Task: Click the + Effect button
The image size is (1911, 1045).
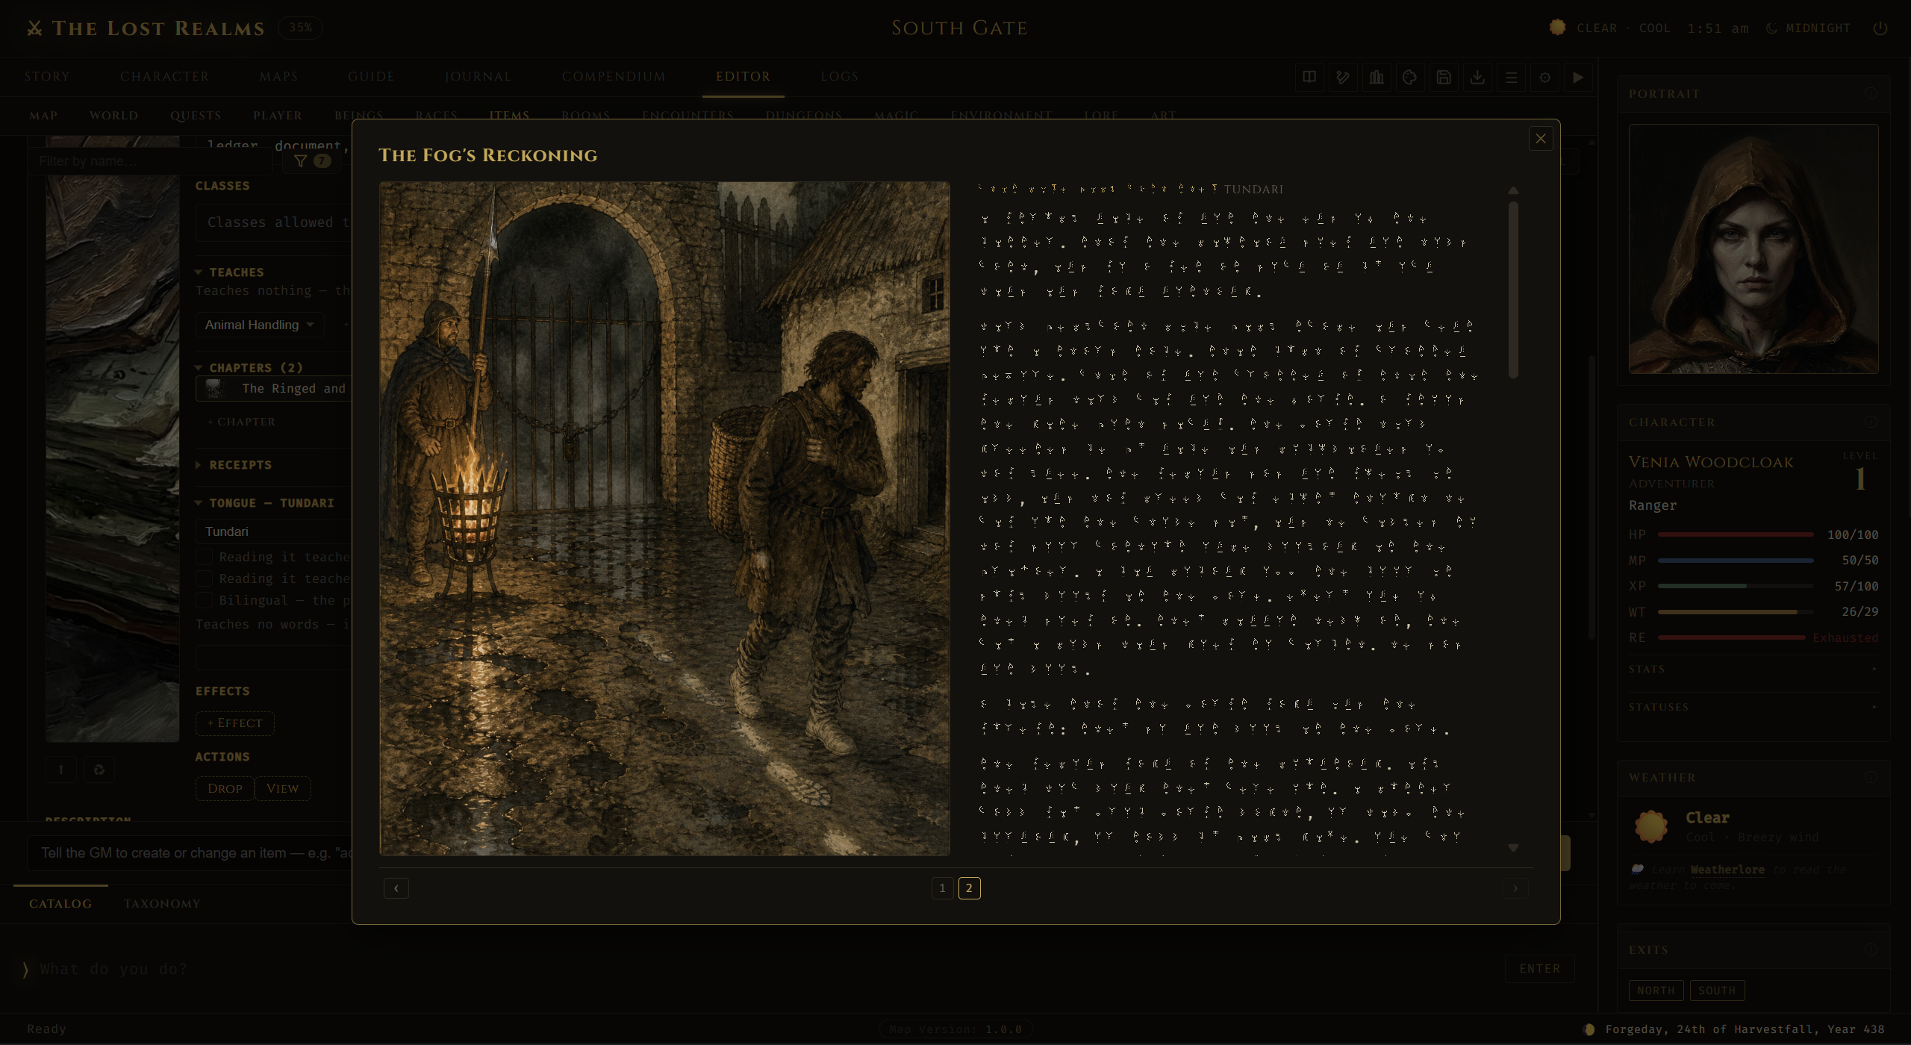Action: coord(235,723)
